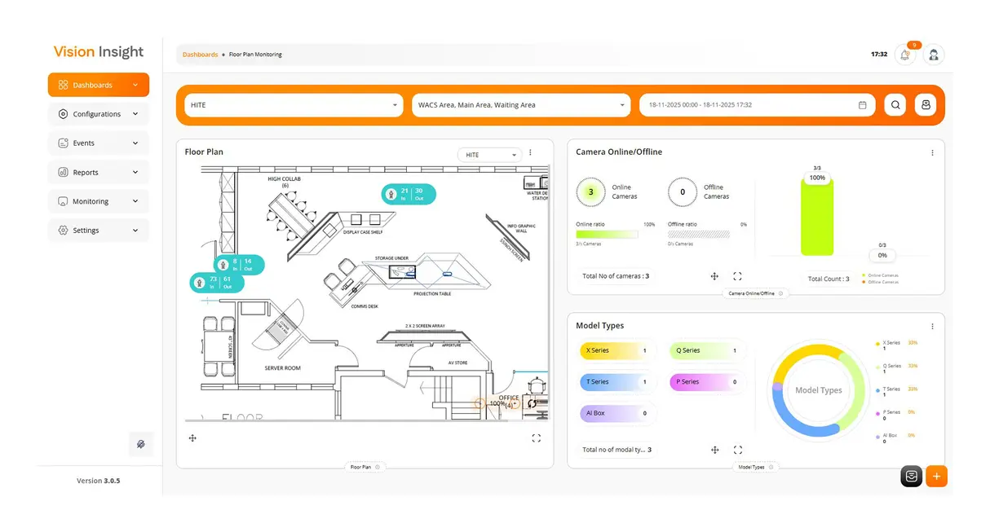The height and width of the screenshot is (532, 990).
Task: Click the Events icon in the sidebar
Action: 63,143
